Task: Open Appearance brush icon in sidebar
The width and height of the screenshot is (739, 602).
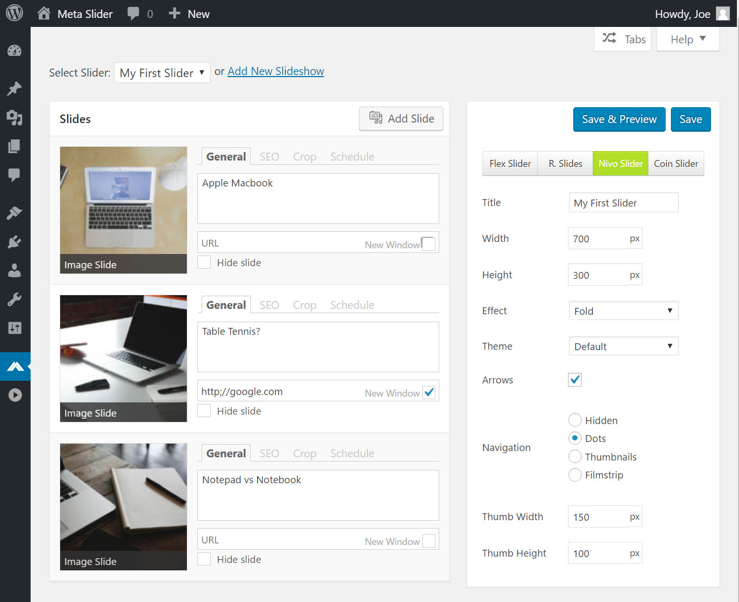Action: click(x=15, y=213)
